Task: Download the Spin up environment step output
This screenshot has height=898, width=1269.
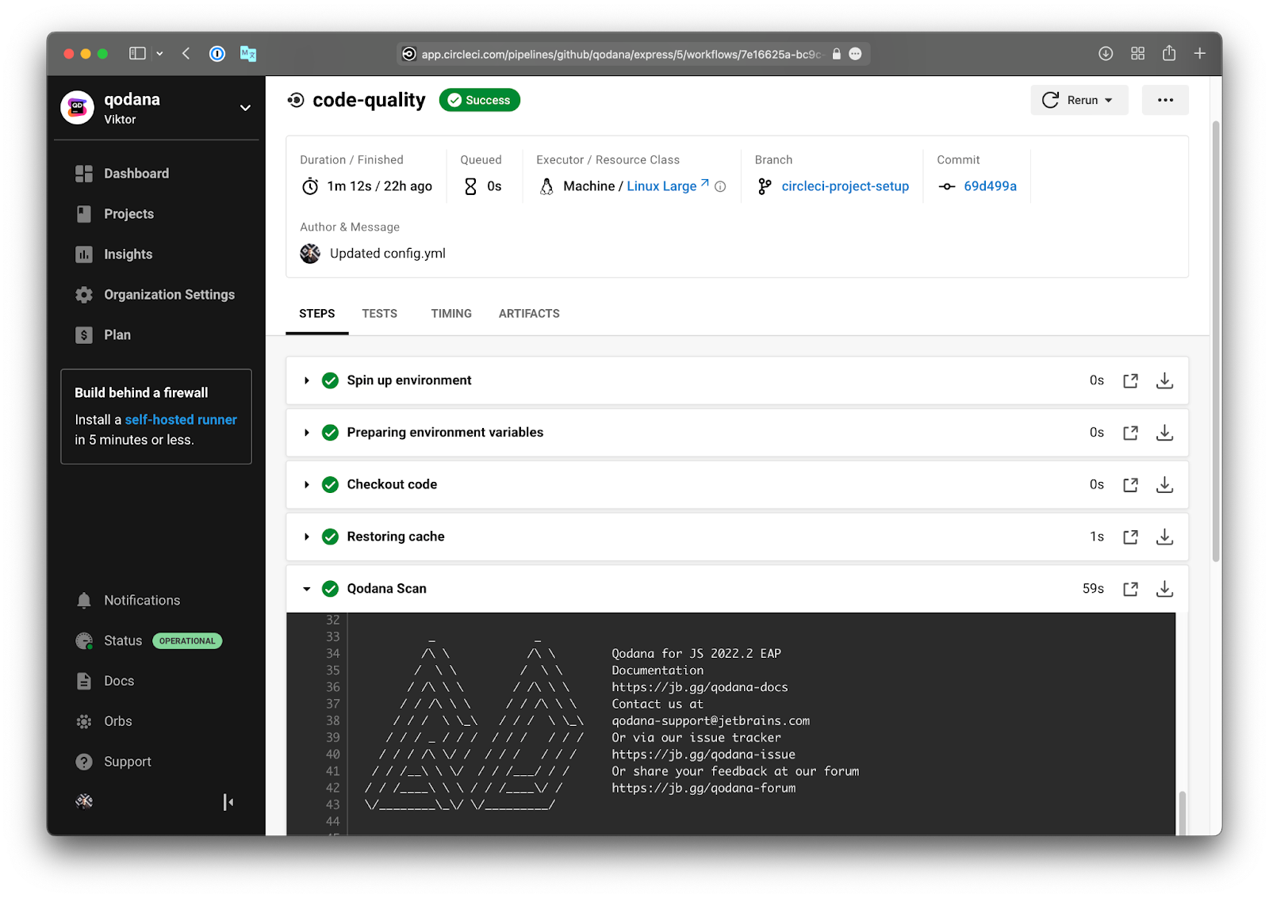Action: [x=1164, y=380]
